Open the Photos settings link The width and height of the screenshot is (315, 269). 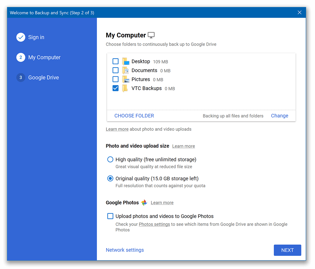point(154,224)
